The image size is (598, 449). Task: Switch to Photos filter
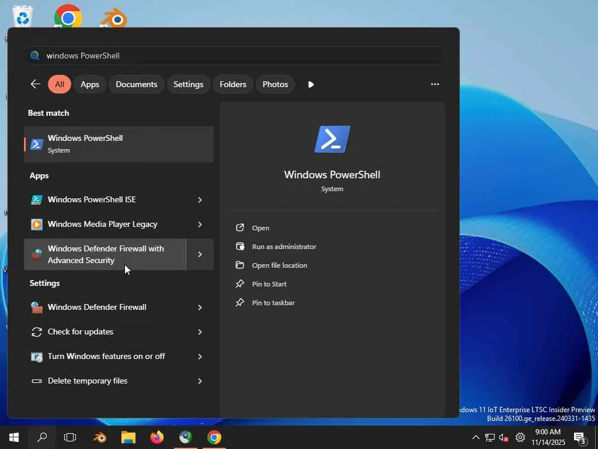coord(276,84)
